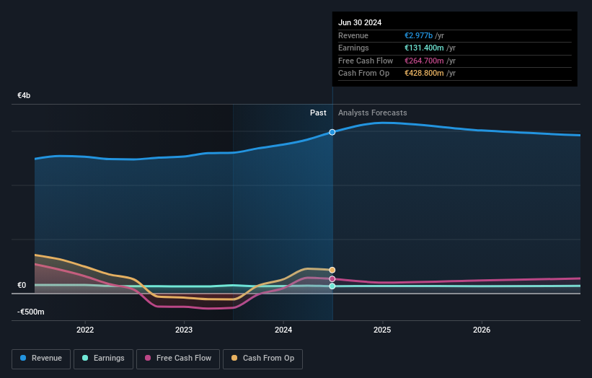Click the 2022 x-axis label

(x=85, y=330)
